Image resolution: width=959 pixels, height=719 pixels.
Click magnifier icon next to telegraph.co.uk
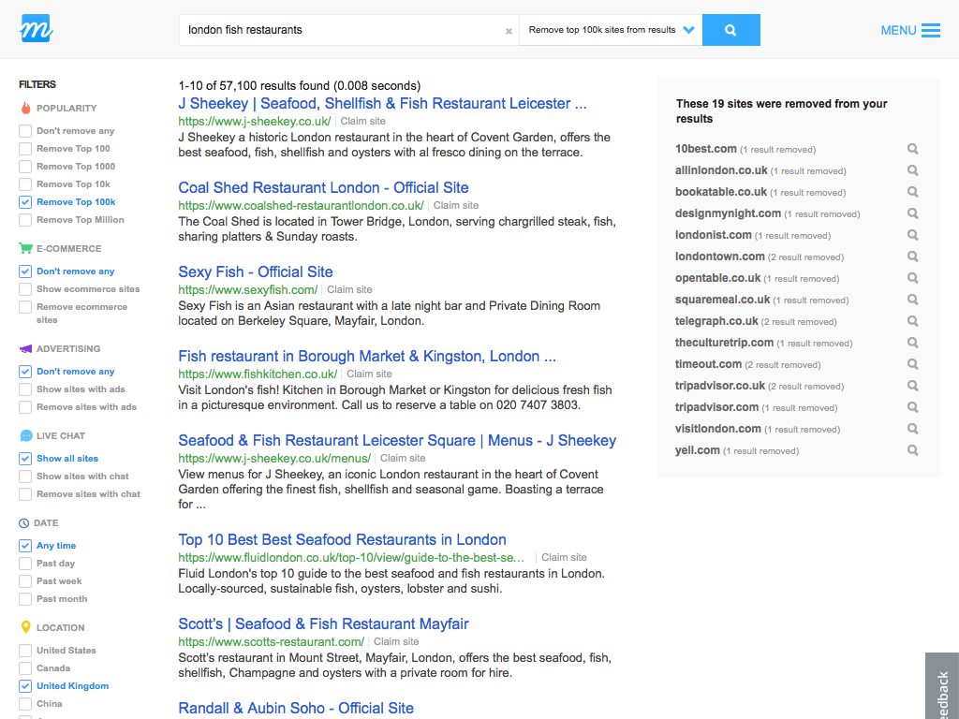[x=912, y=321]
